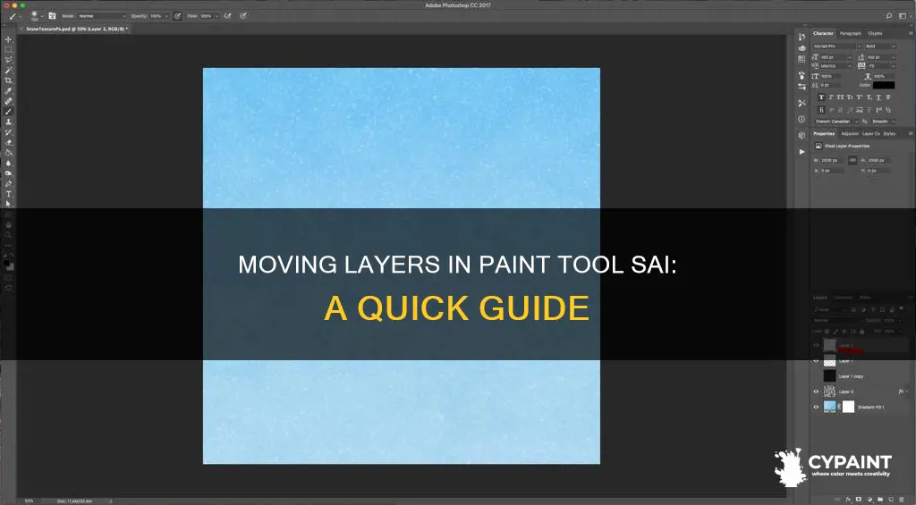Select the History Brush tool
Screen dimensions: 916x505
pos(8,132)
